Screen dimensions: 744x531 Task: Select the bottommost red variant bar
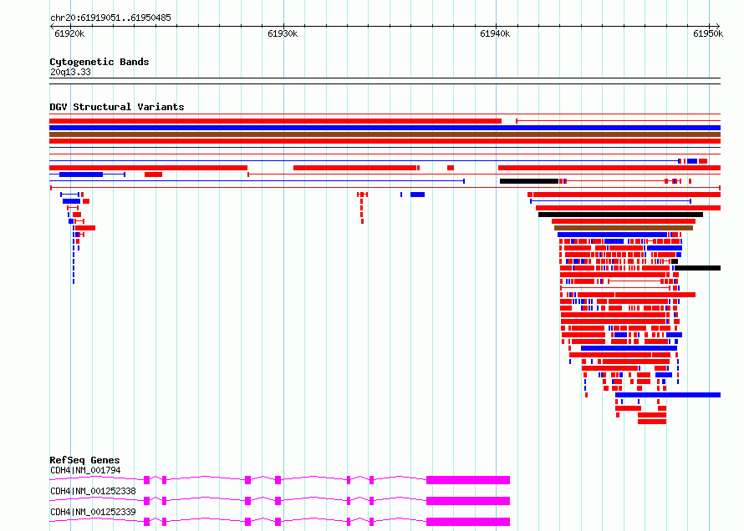[x=652, y=422]
